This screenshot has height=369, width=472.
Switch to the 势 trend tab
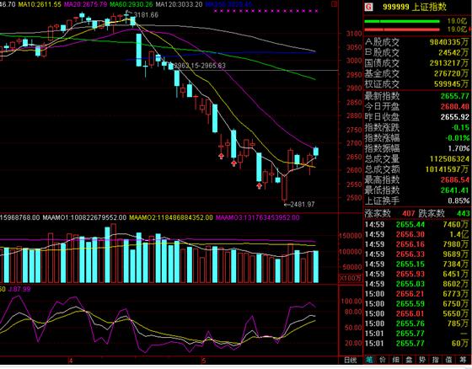coord(422,360)
